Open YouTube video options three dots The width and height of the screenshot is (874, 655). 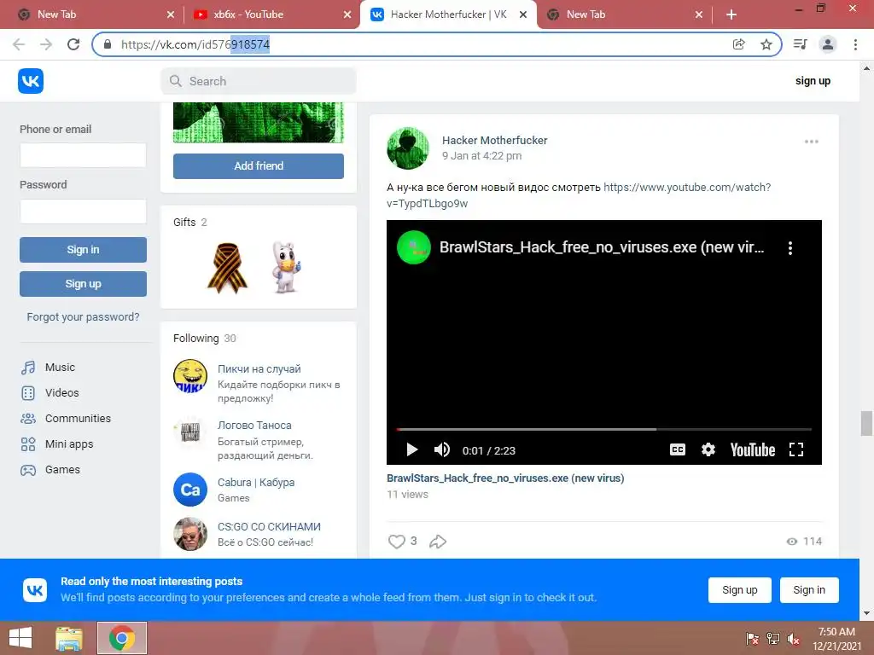pos(790,248)
